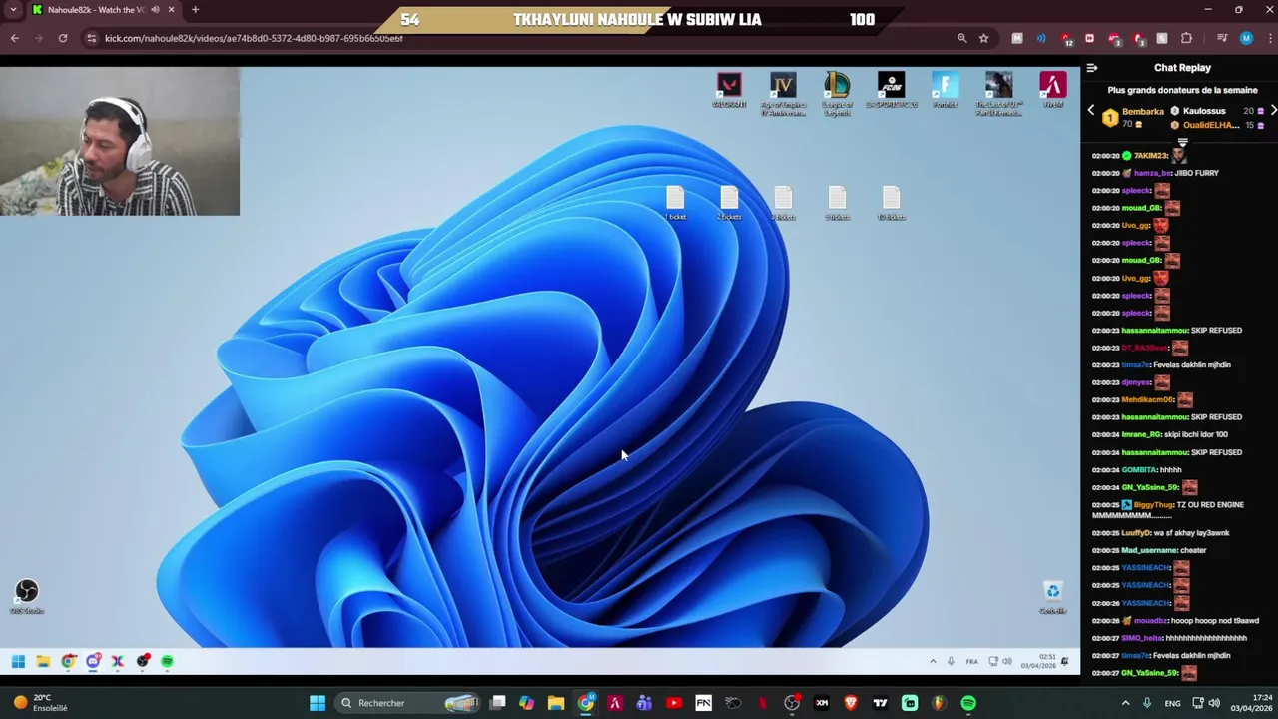Open the VALORANT desktop shortcut
The height and width of the screenshot is (719, 1278).
[729, 89]
